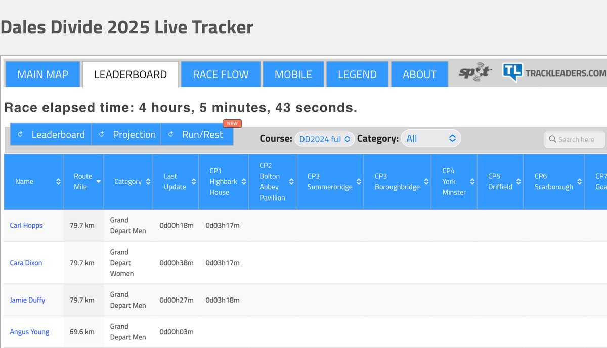Sort by CP6 Scarborough column
Screen dimensions: 607x348
click(554, 182)
